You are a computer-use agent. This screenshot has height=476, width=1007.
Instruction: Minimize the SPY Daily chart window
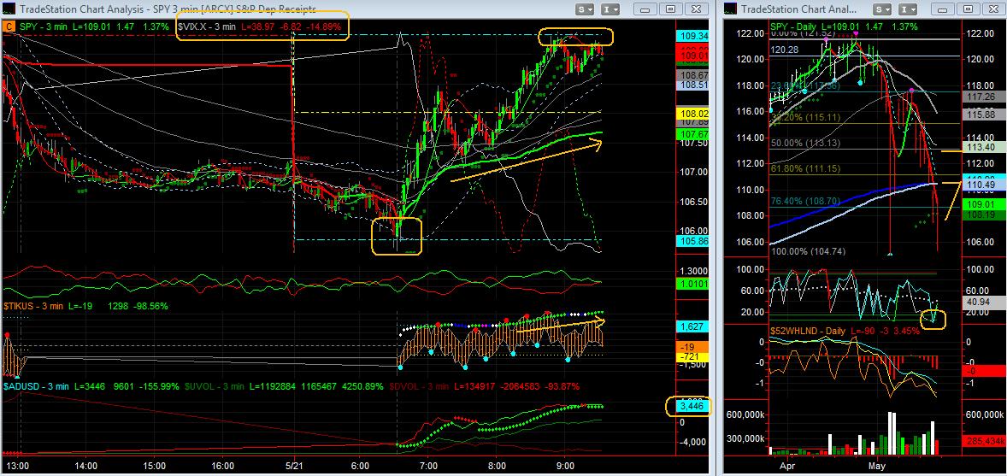click(944, 9)
